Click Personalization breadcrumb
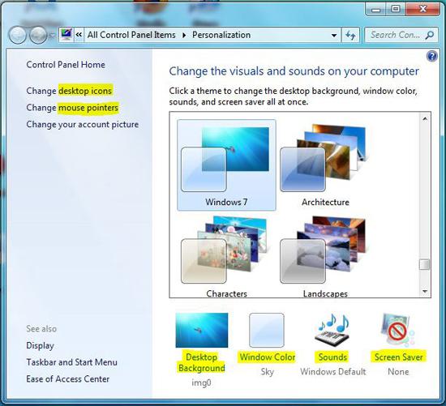Image resolution: width=446 pixels, height=406 pixels. (x=221, y=35)
